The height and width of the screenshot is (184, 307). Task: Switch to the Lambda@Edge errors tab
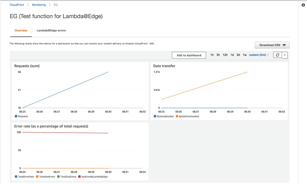(x=51, y=30)
